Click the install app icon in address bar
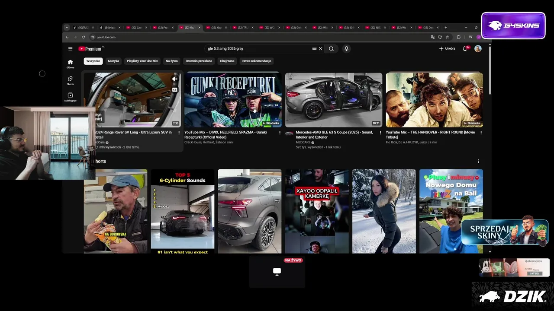Image resolution: width=554 pixels, height=311 pixels. (x=440, y=37)
